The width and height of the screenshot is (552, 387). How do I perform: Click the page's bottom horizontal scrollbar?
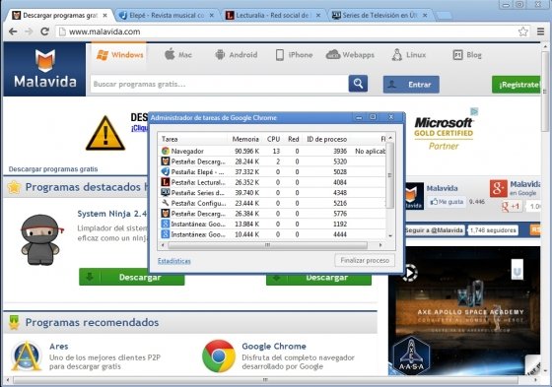tap(266, 380)
